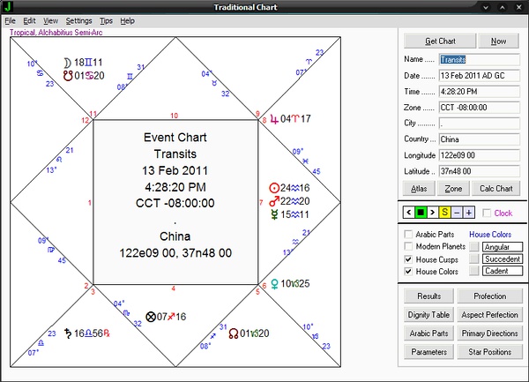529x382 pixels.
Task: Enable the Modern Planets checkbox
Action: click(x=408, y=246)
